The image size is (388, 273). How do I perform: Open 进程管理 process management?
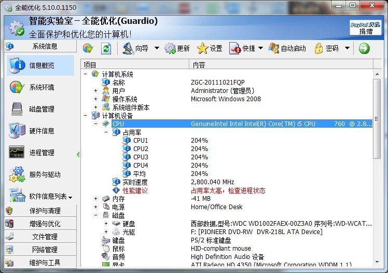point(40,153)
